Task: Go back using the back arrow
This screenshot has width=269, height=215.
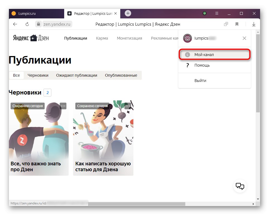Action: coord(15,24)
